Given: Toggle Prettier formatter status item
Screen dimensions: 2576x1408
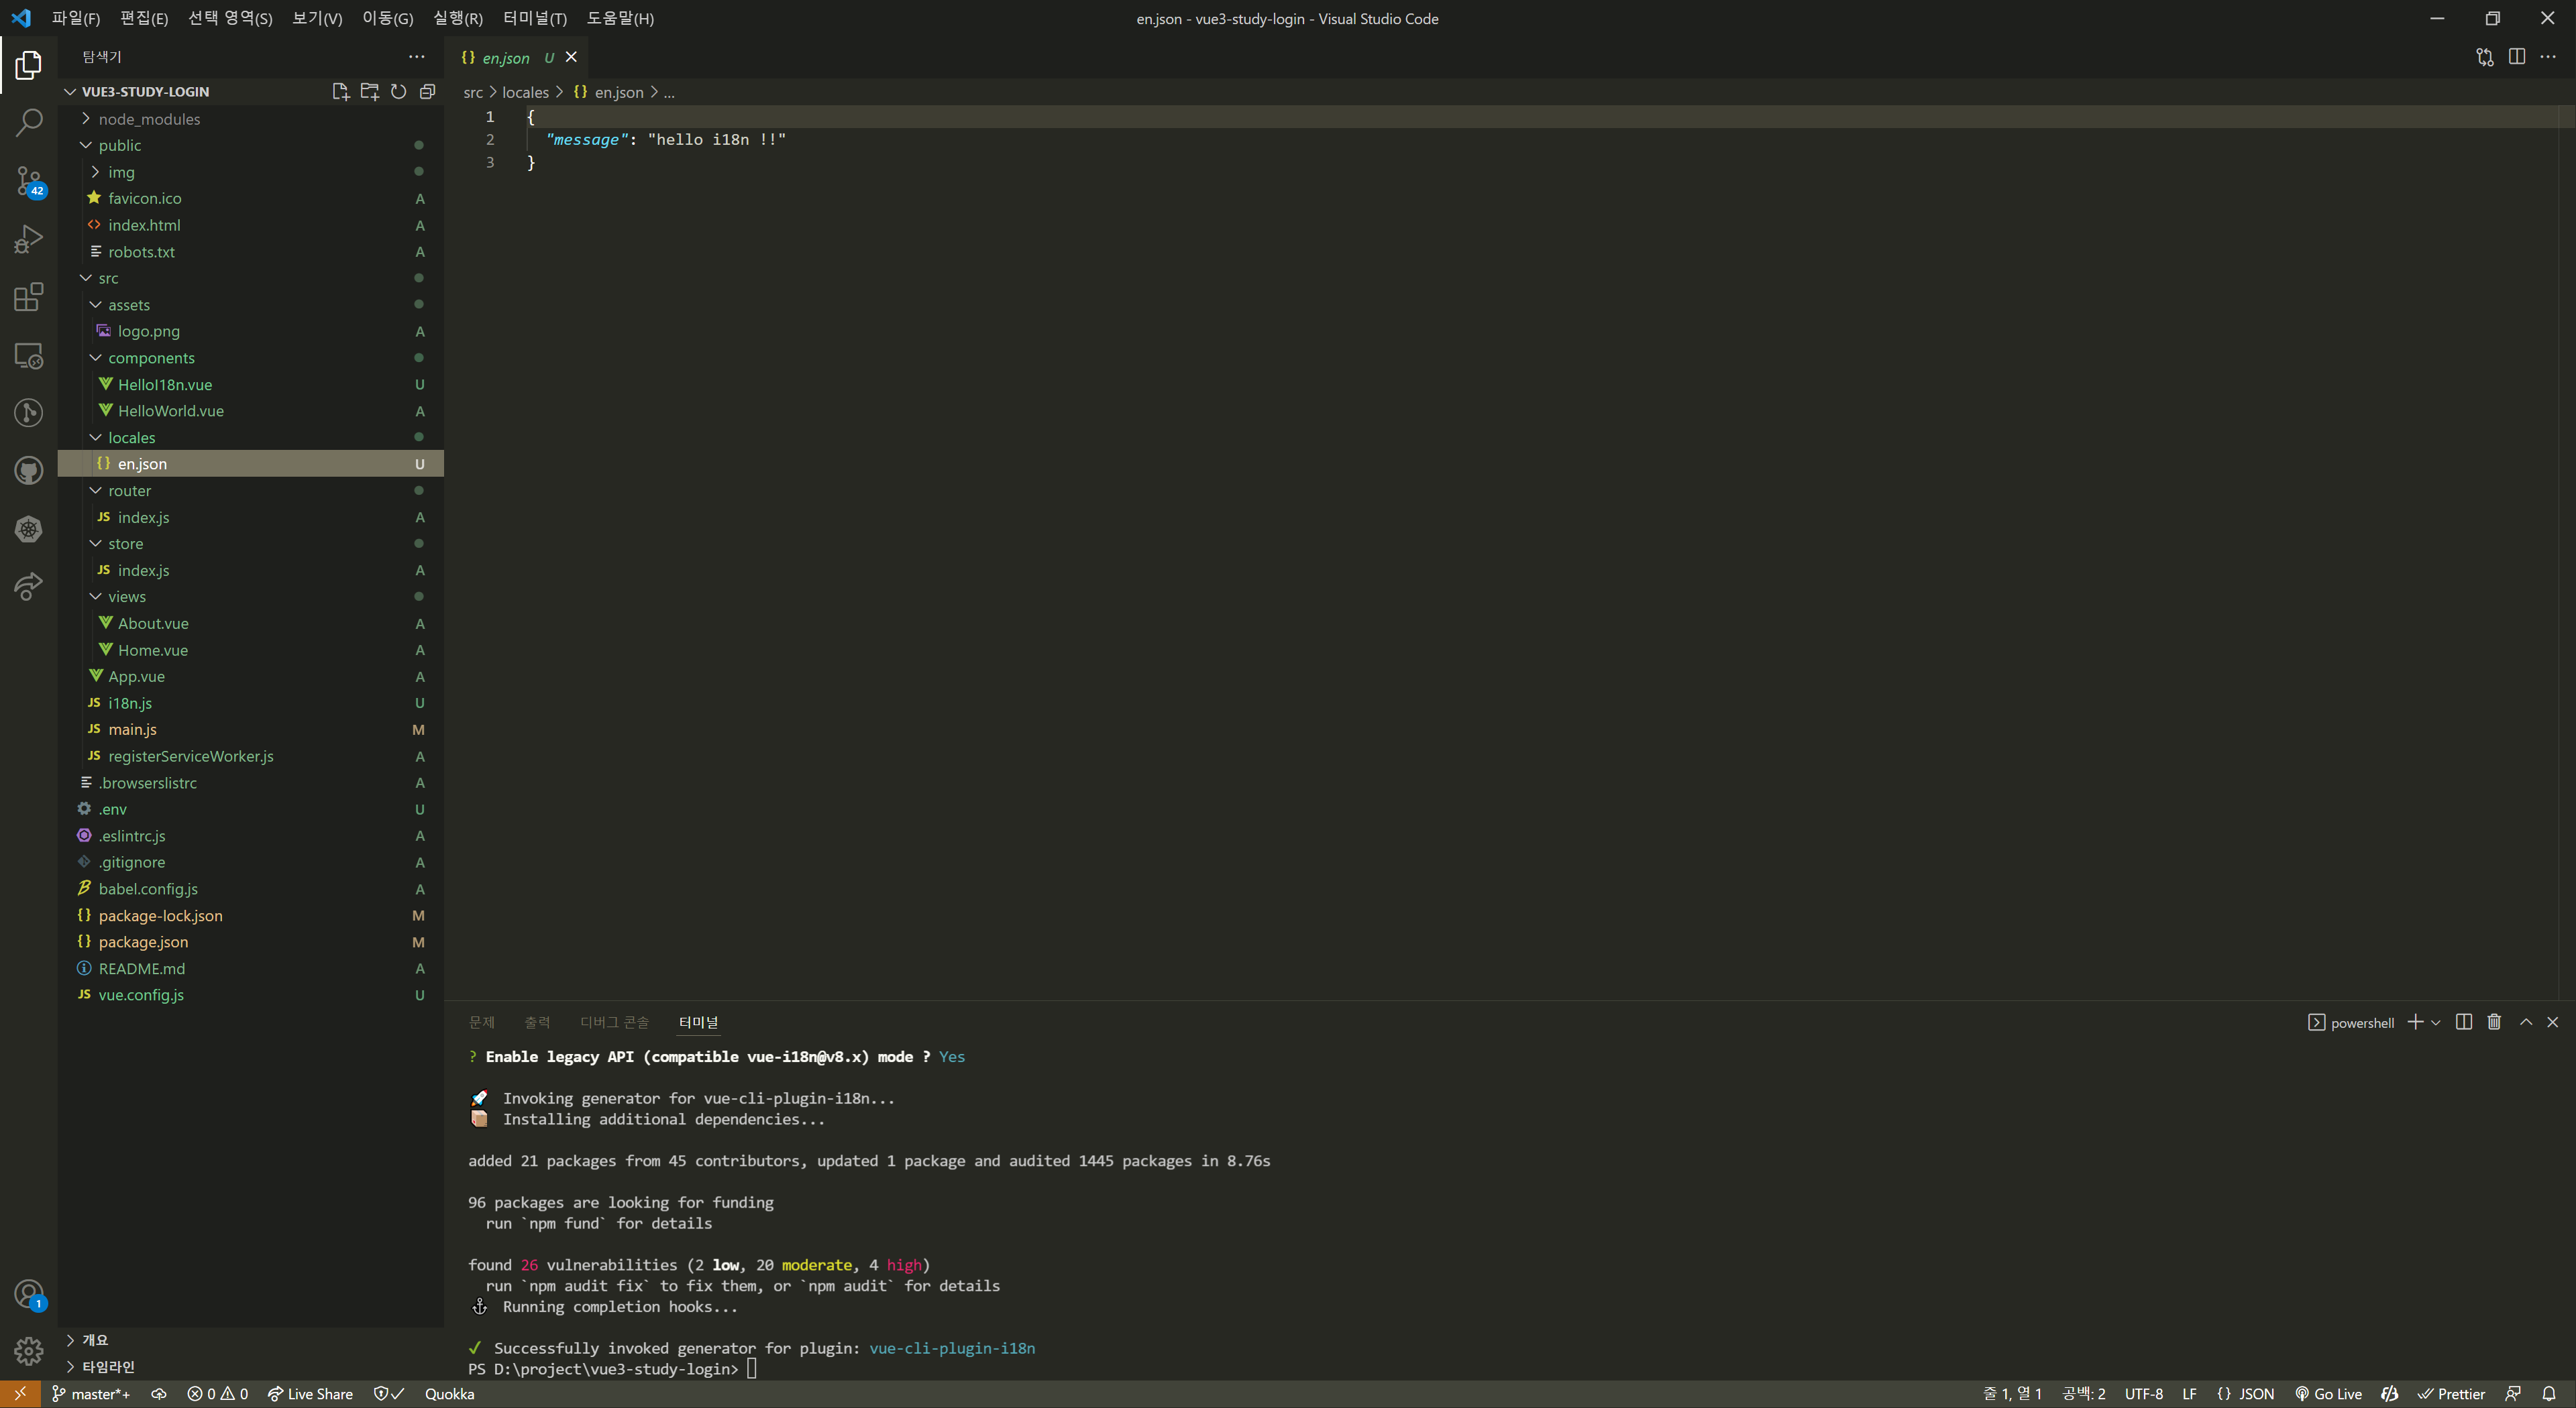Looking at the screenshot, I should [x=2451, y=1394].
